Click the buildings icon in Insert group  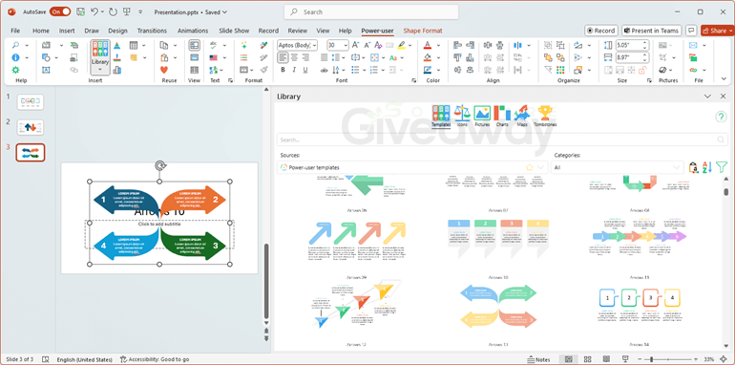[x=116, y=70]
